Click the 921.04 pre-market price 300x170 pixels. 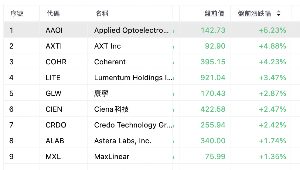coord(213,78)
